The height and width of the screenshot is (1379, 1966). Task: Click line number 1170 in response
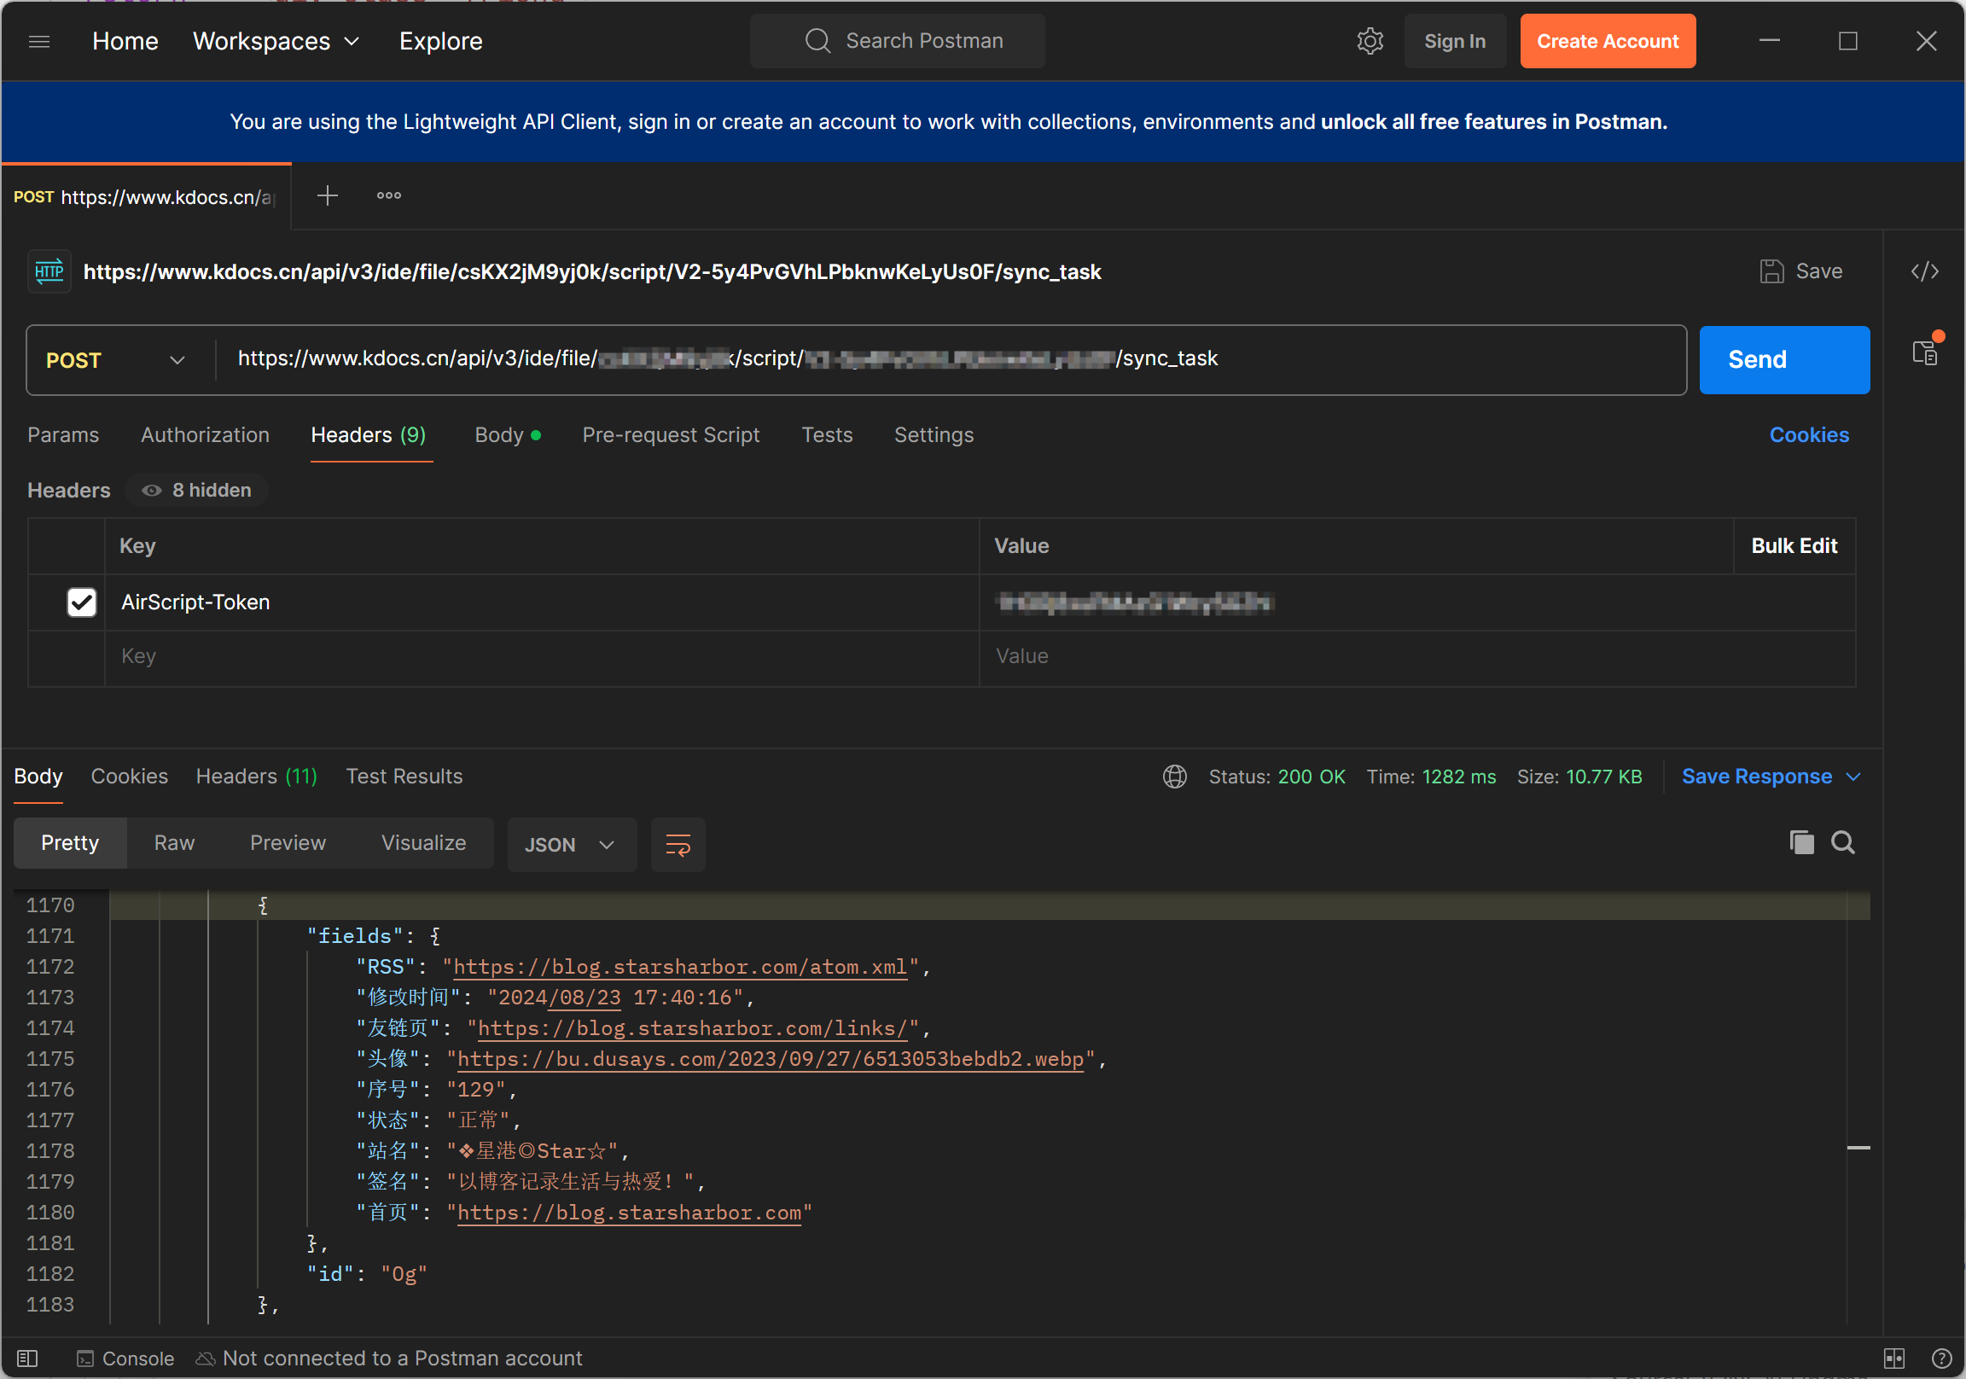pyautogui.click(x=50, y=905)
